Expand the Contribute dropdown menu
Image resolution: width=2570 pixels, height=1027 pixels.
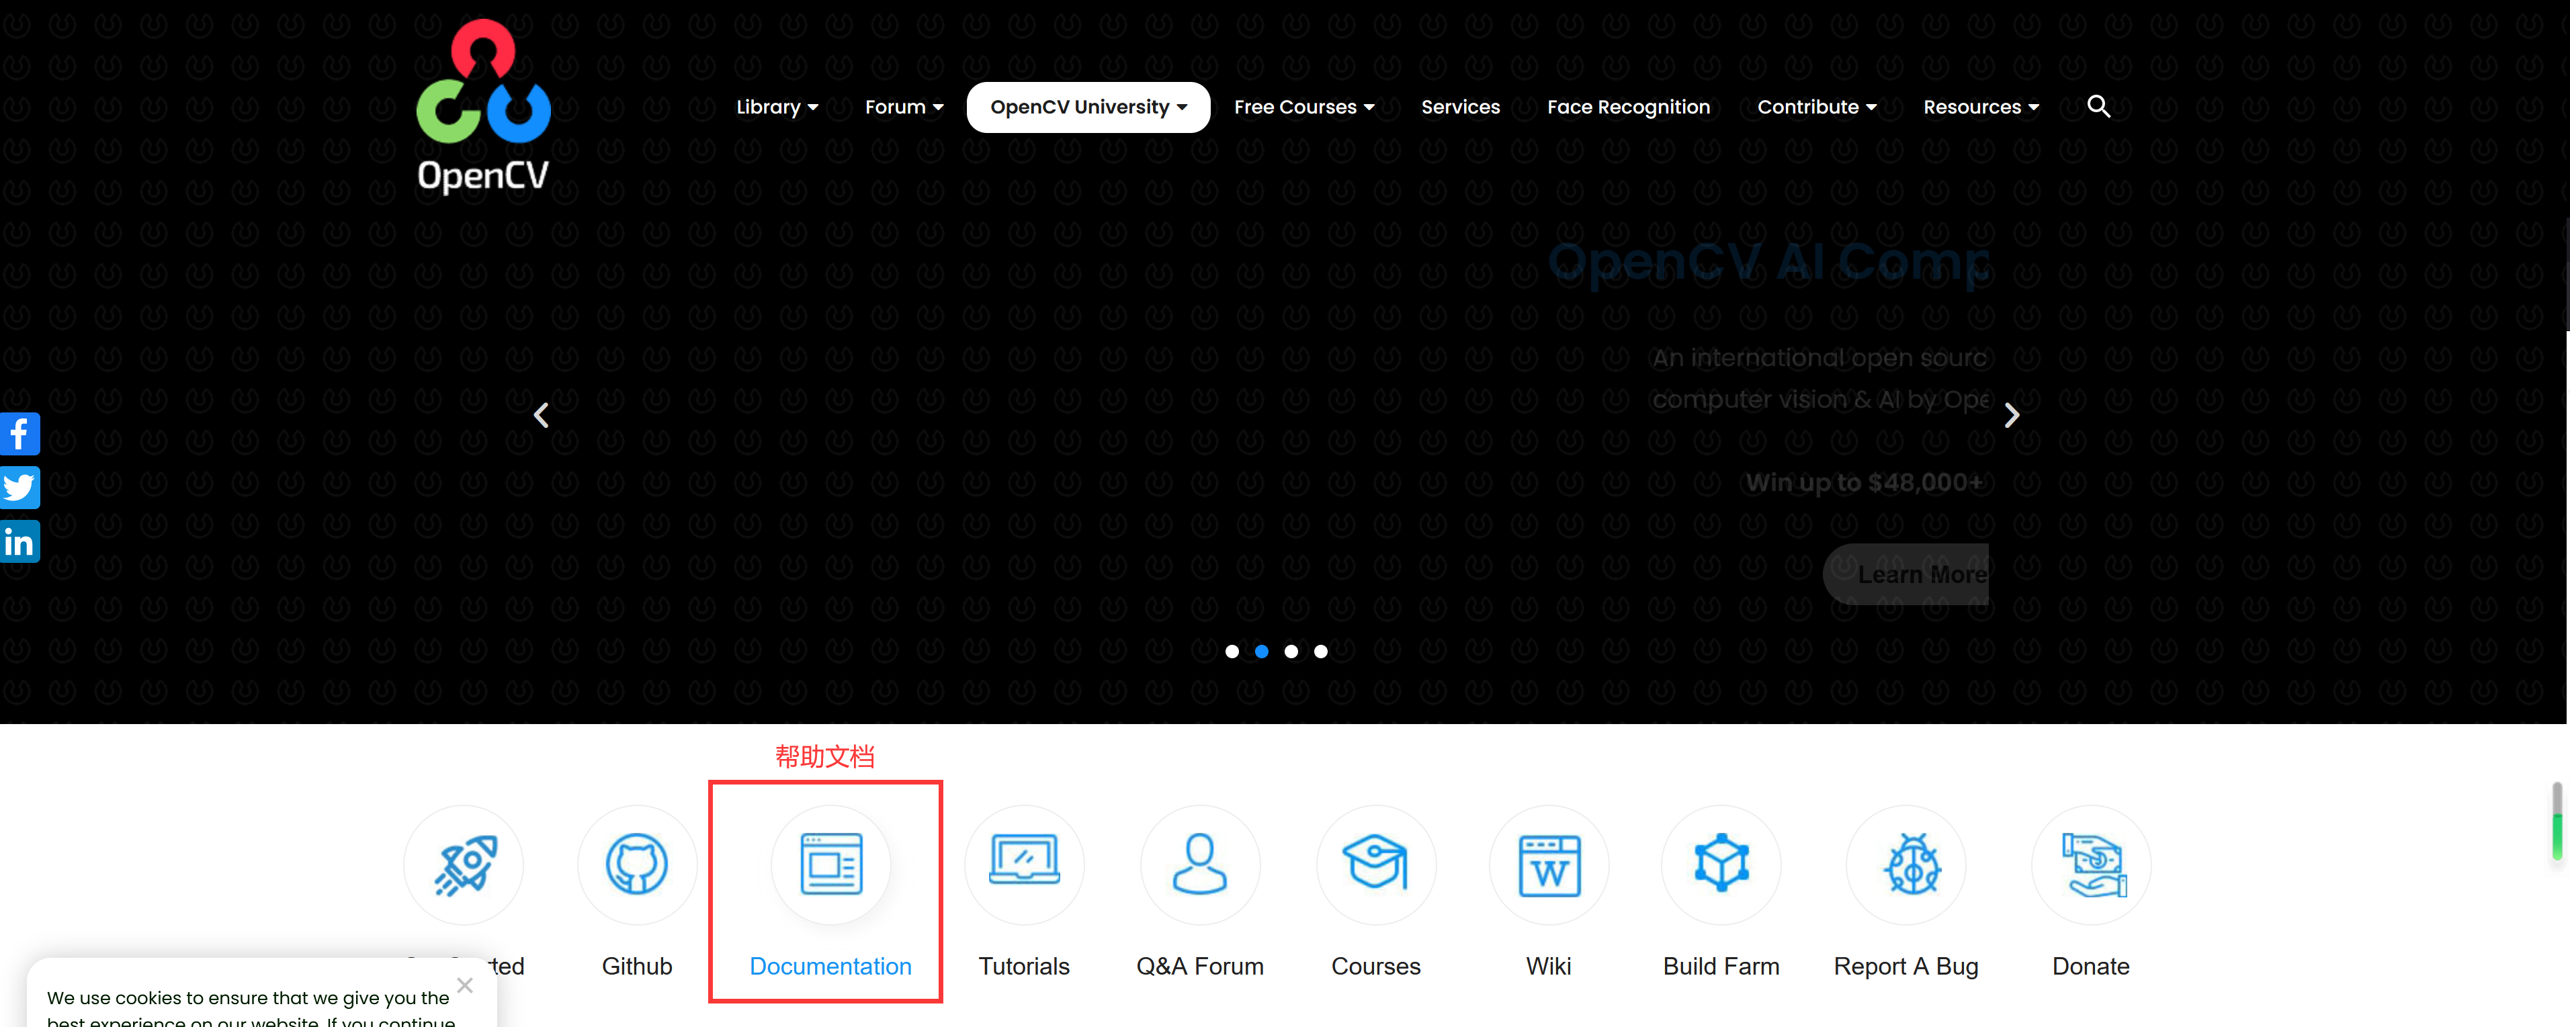click(x=1817, y=107)
